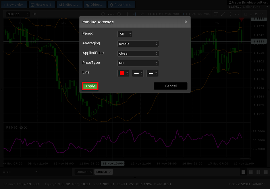270x189 pixels.
Task: Open the Default profile link
Action: 257,184
